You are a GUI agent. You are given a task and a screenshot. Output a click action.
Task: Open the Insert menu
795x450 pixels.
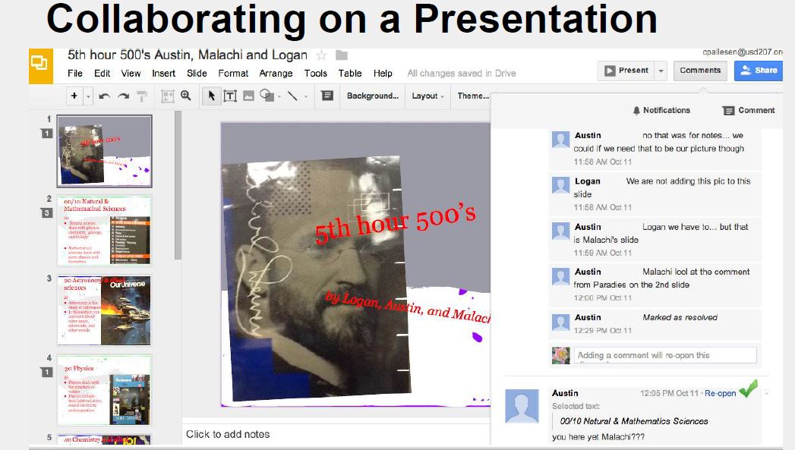click(164, 74)
